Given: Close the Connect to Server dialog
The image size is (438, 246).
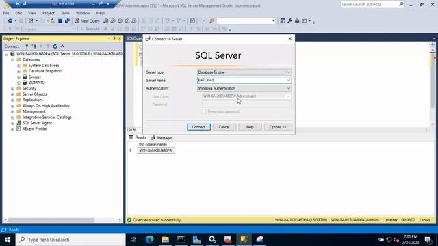Looking at the screenshot, I should pyautogui.click(x=290, y=39).
